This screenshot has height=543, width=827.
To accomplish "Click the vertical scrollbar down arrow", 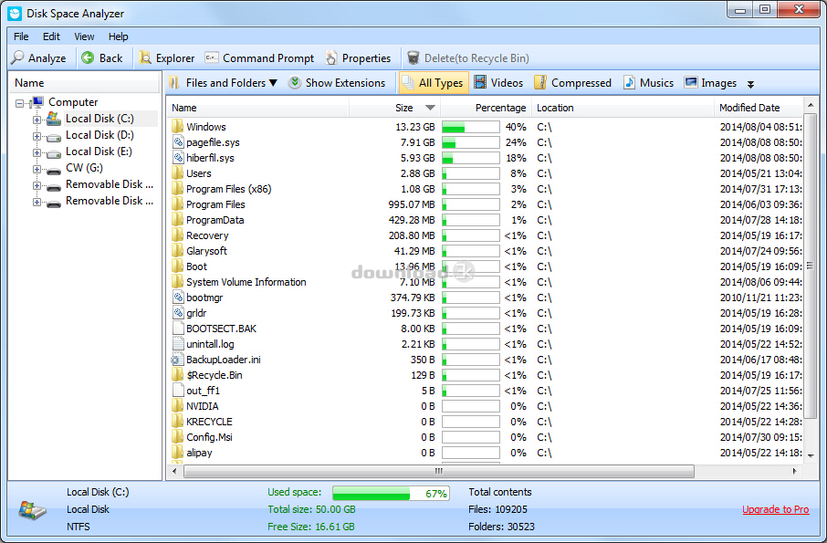I will pos(811,456).
